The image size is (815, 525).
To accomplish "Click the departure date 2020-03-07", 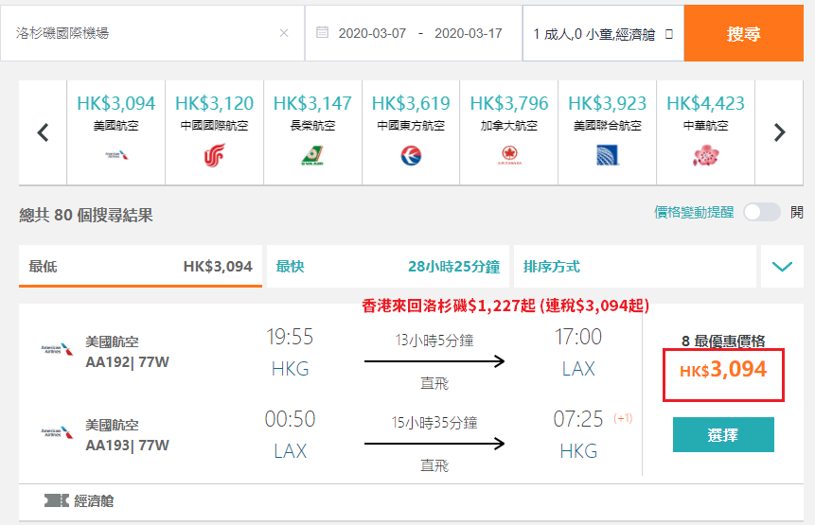I will click(x=372, y=33).
